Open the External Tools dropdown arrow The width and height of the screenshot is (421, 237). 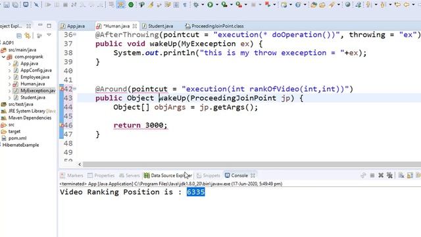coord(245,5)
